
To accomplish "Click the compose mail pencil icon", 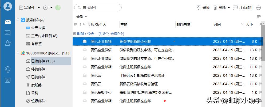I will click(x=21, y=8).
